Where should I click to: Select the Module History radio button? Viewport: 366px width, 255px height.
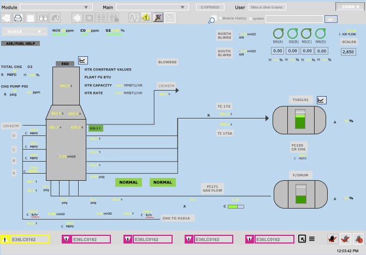point(220,19)
